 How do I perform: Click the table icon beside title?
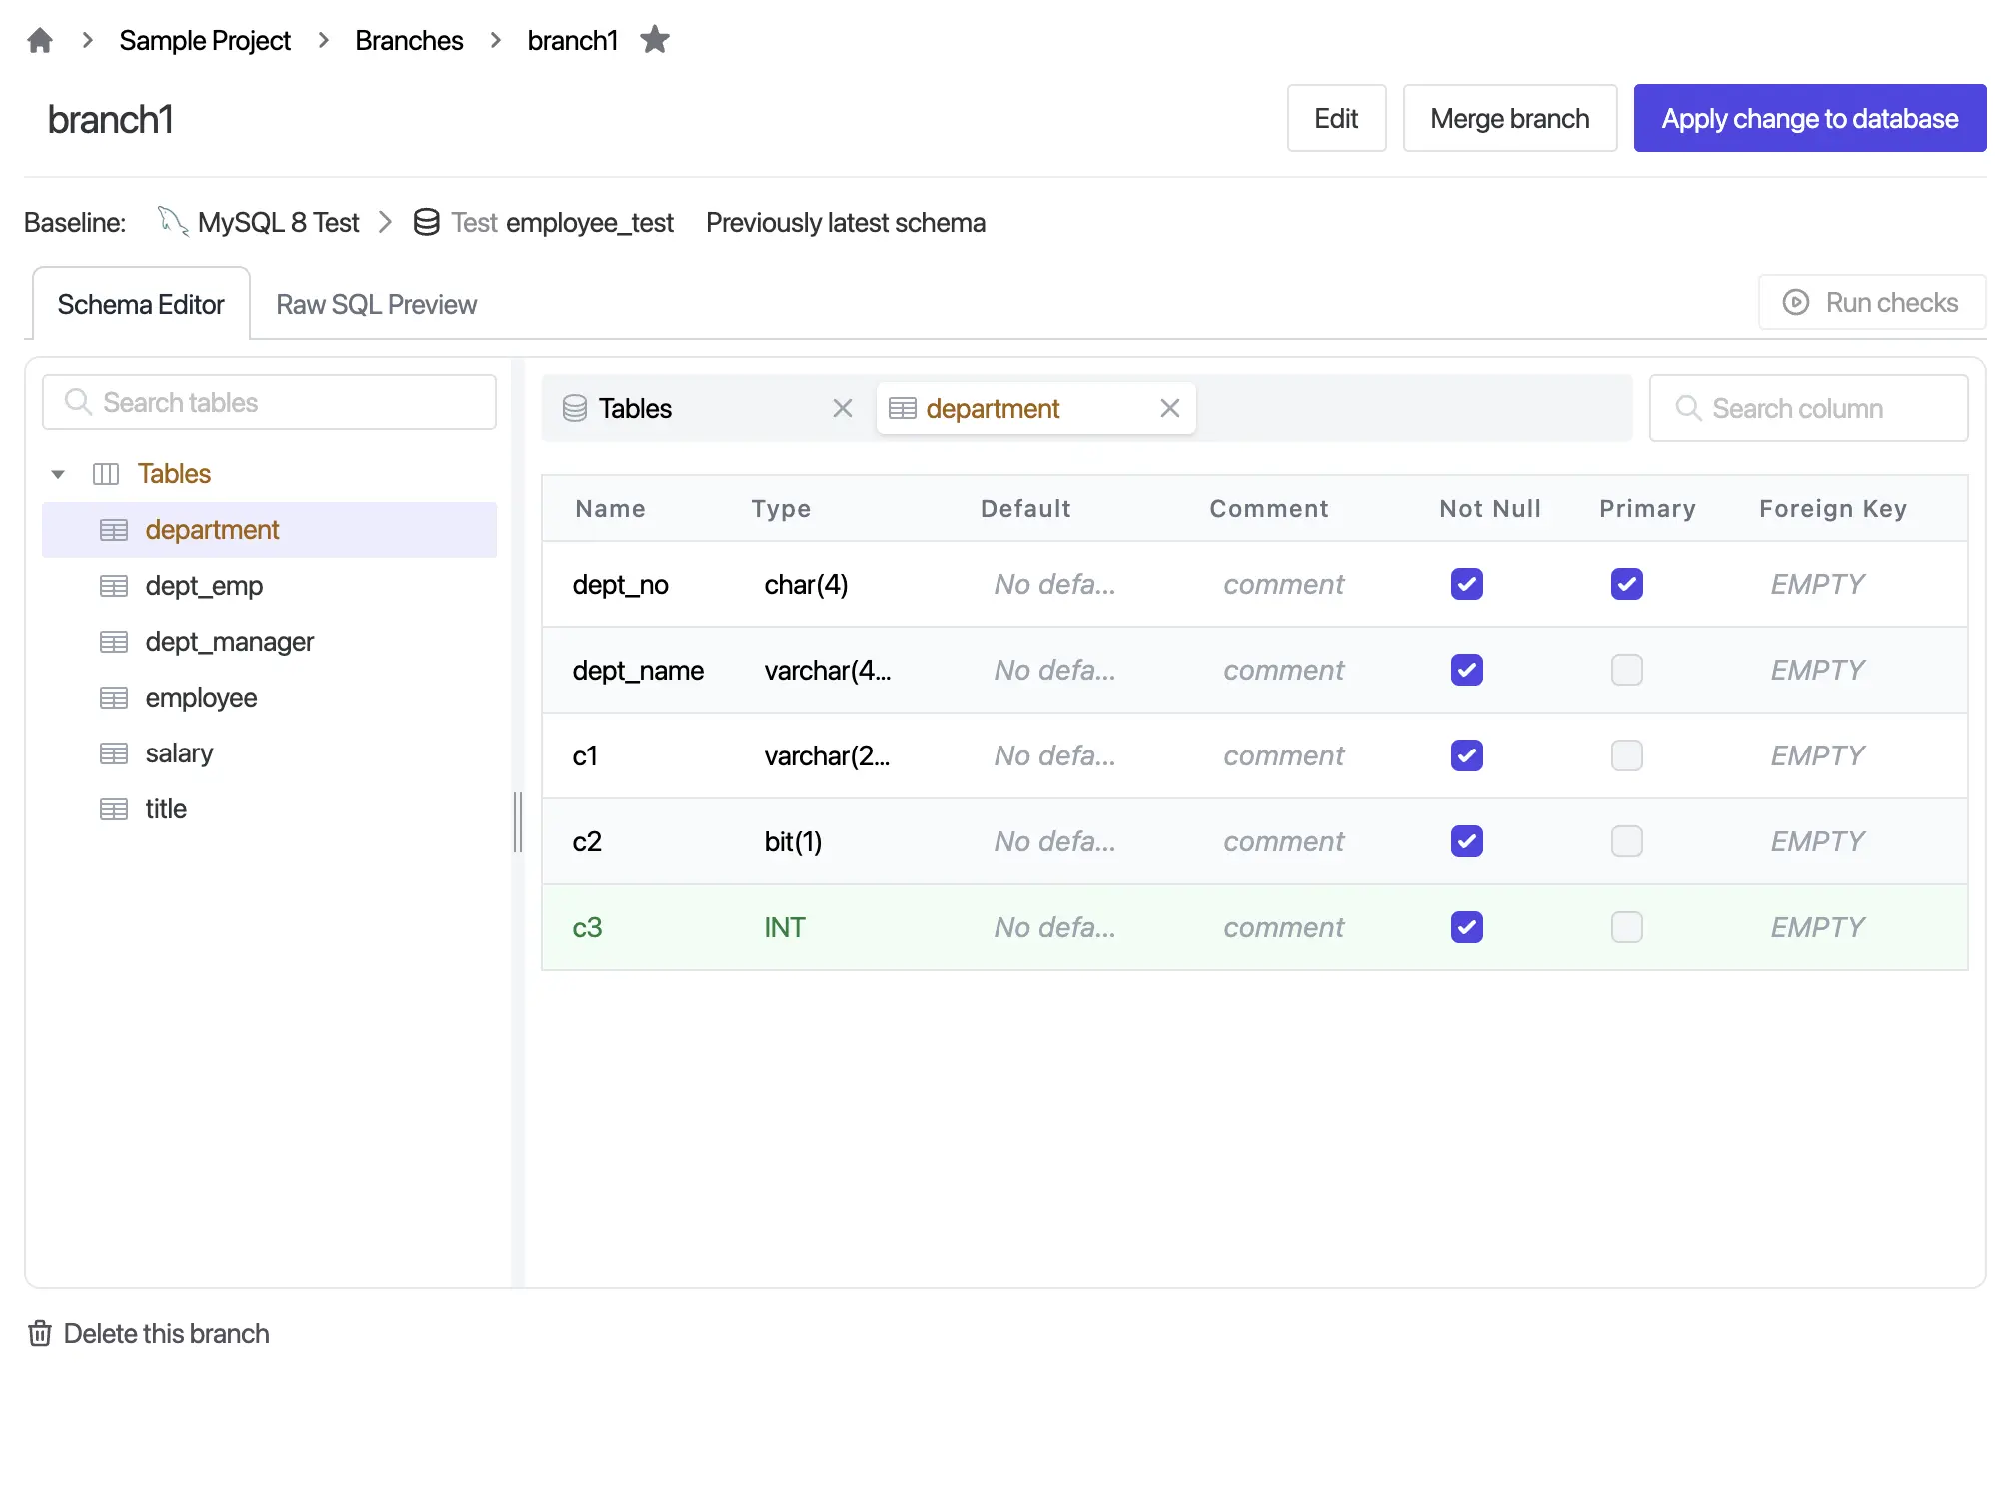[114, 809]
